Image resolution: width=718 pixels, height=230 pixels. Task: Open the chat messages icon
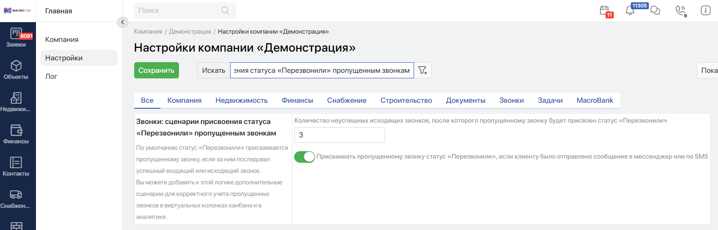[x=655, y=11]
